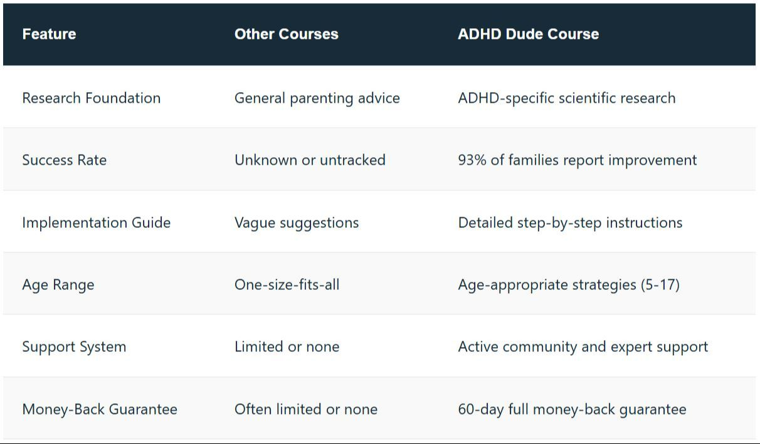Select the Money-Back Guarantee row label
The image size is (760, 444).
pos(99,409)
